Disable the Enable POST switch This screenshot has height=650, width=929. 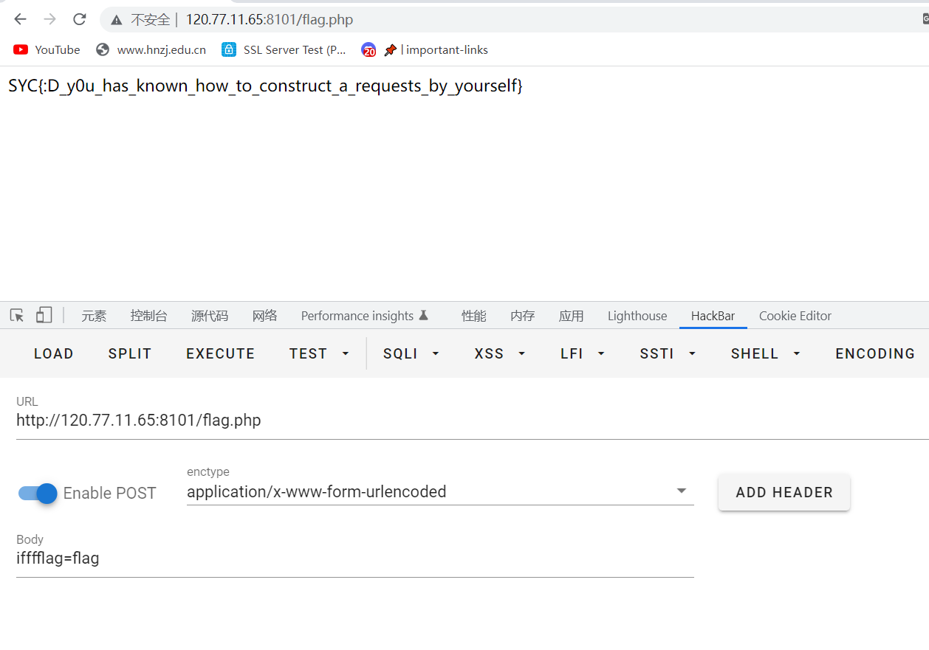38,493
